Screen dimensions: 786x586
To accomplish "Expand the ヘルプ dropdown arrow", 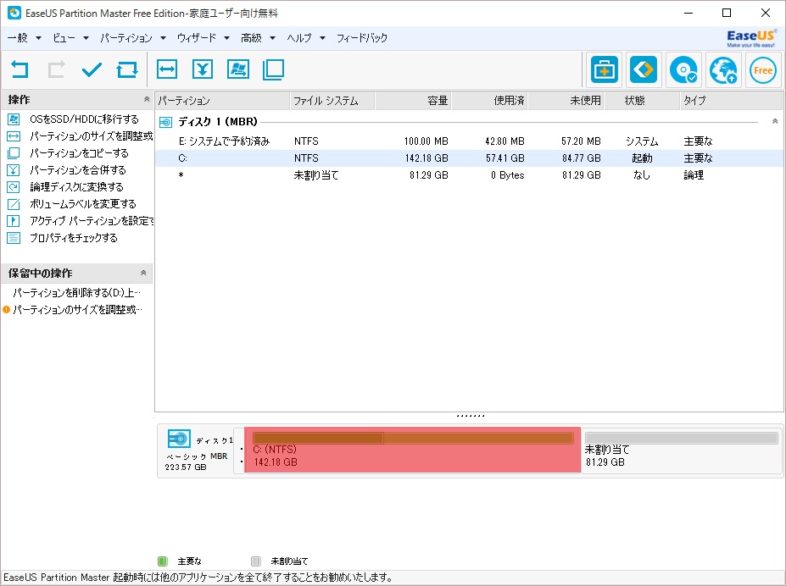I will click(x=322, y=38).
